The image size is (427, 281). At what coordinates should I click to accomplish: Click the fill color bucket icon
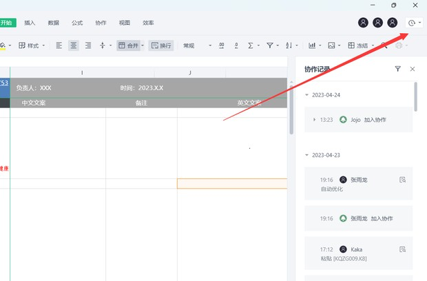[3, 45]
